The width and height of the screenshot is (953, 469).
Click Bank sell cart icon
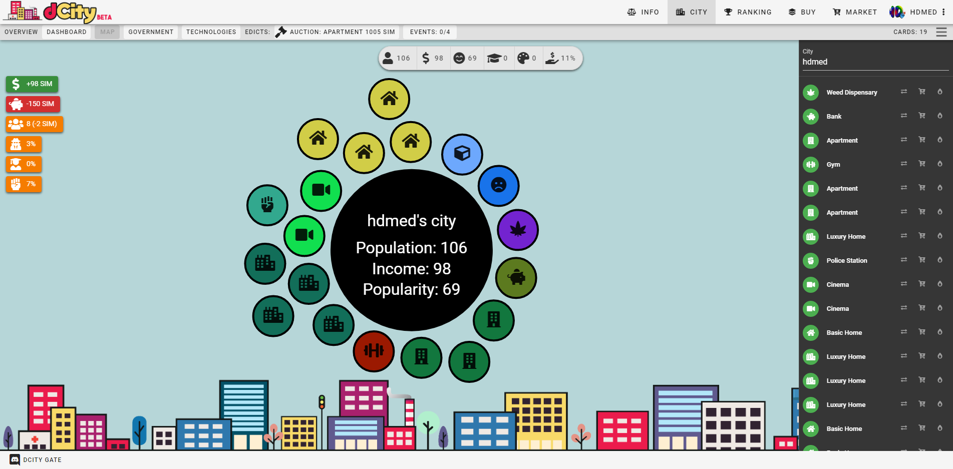pos(922,116)
